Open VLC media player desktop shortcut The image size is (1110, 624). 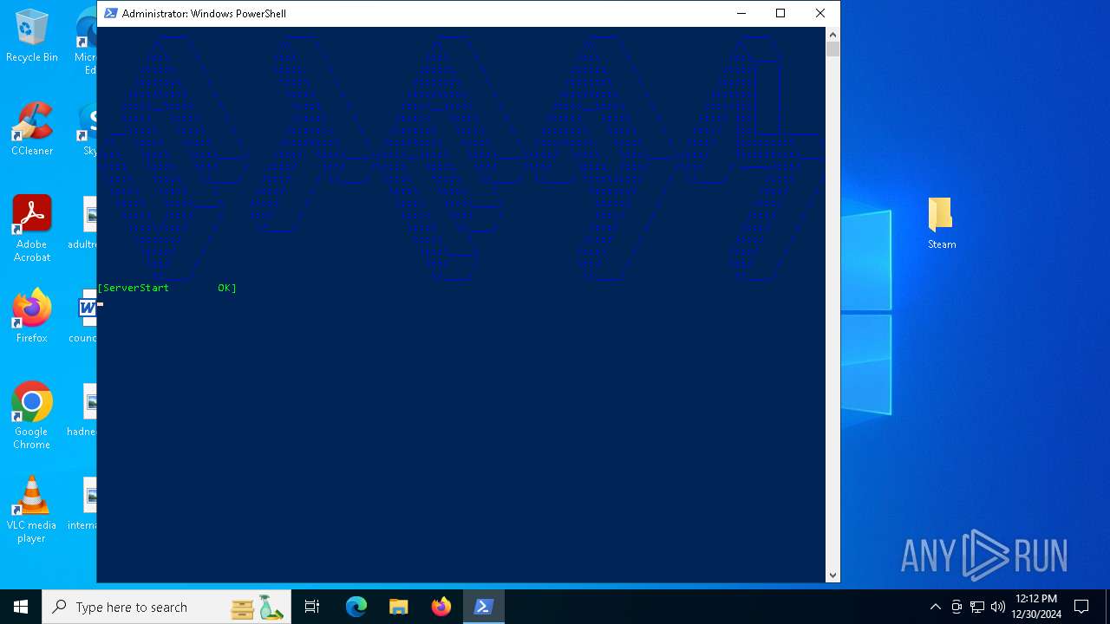[x=32, y=510]
